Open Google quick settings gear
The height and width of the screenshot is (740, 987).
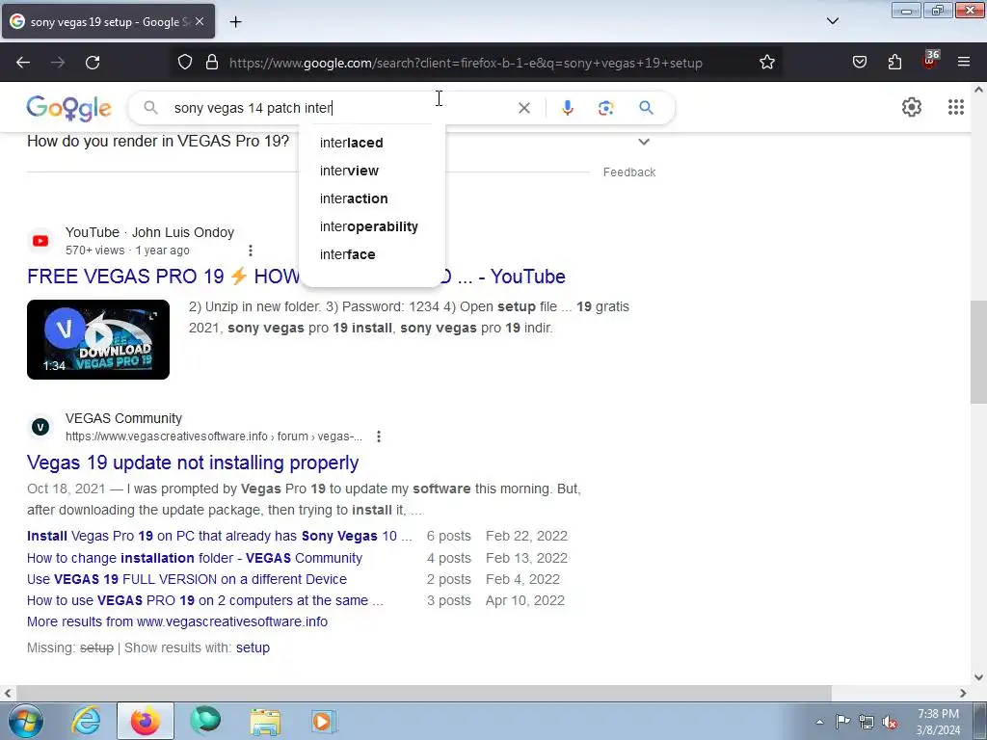(912, 108)
